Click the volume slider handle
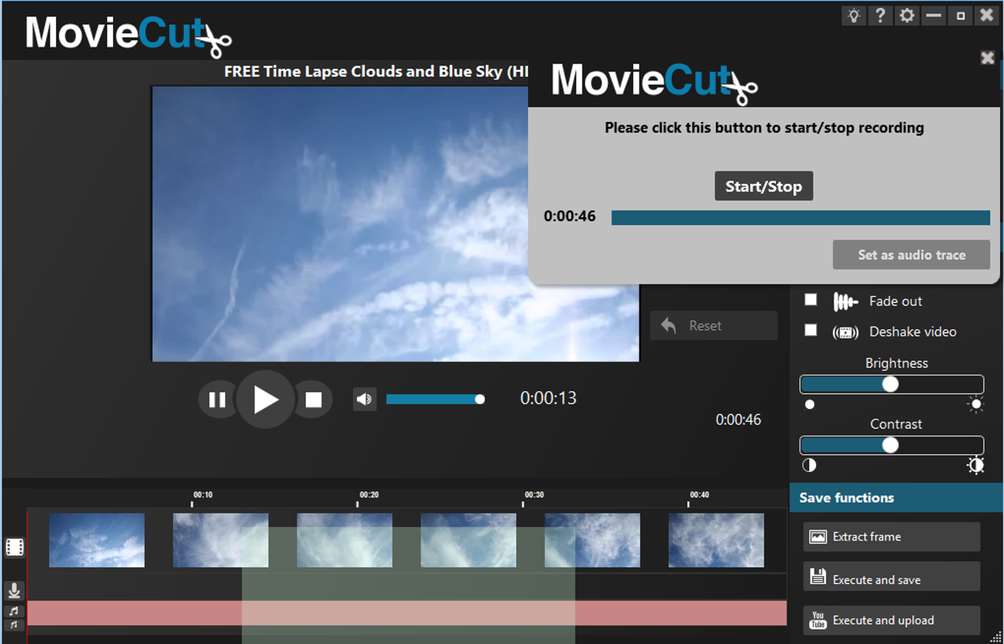 tap(480, 399)
